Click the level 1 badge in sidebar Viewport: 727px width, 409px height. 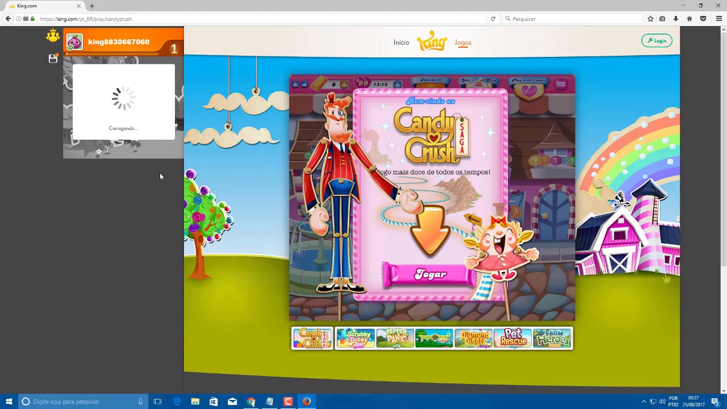(174, 49)
